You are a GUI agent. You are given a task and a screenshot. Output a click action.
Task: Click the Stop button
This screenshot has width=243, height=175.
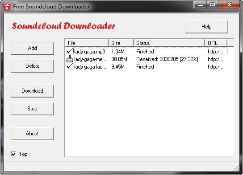click(33, 109)
